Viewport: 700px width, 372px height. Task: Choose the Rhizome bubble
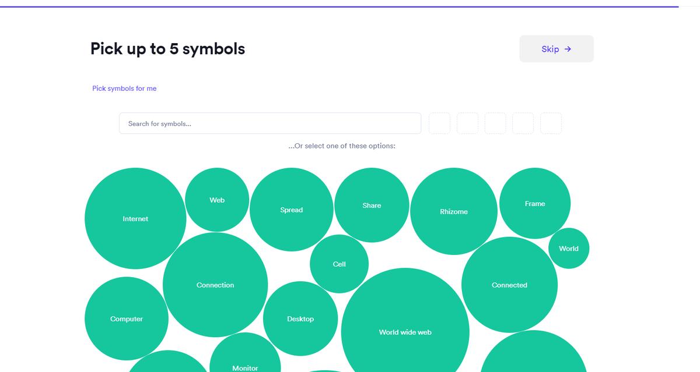coord(453,211)
